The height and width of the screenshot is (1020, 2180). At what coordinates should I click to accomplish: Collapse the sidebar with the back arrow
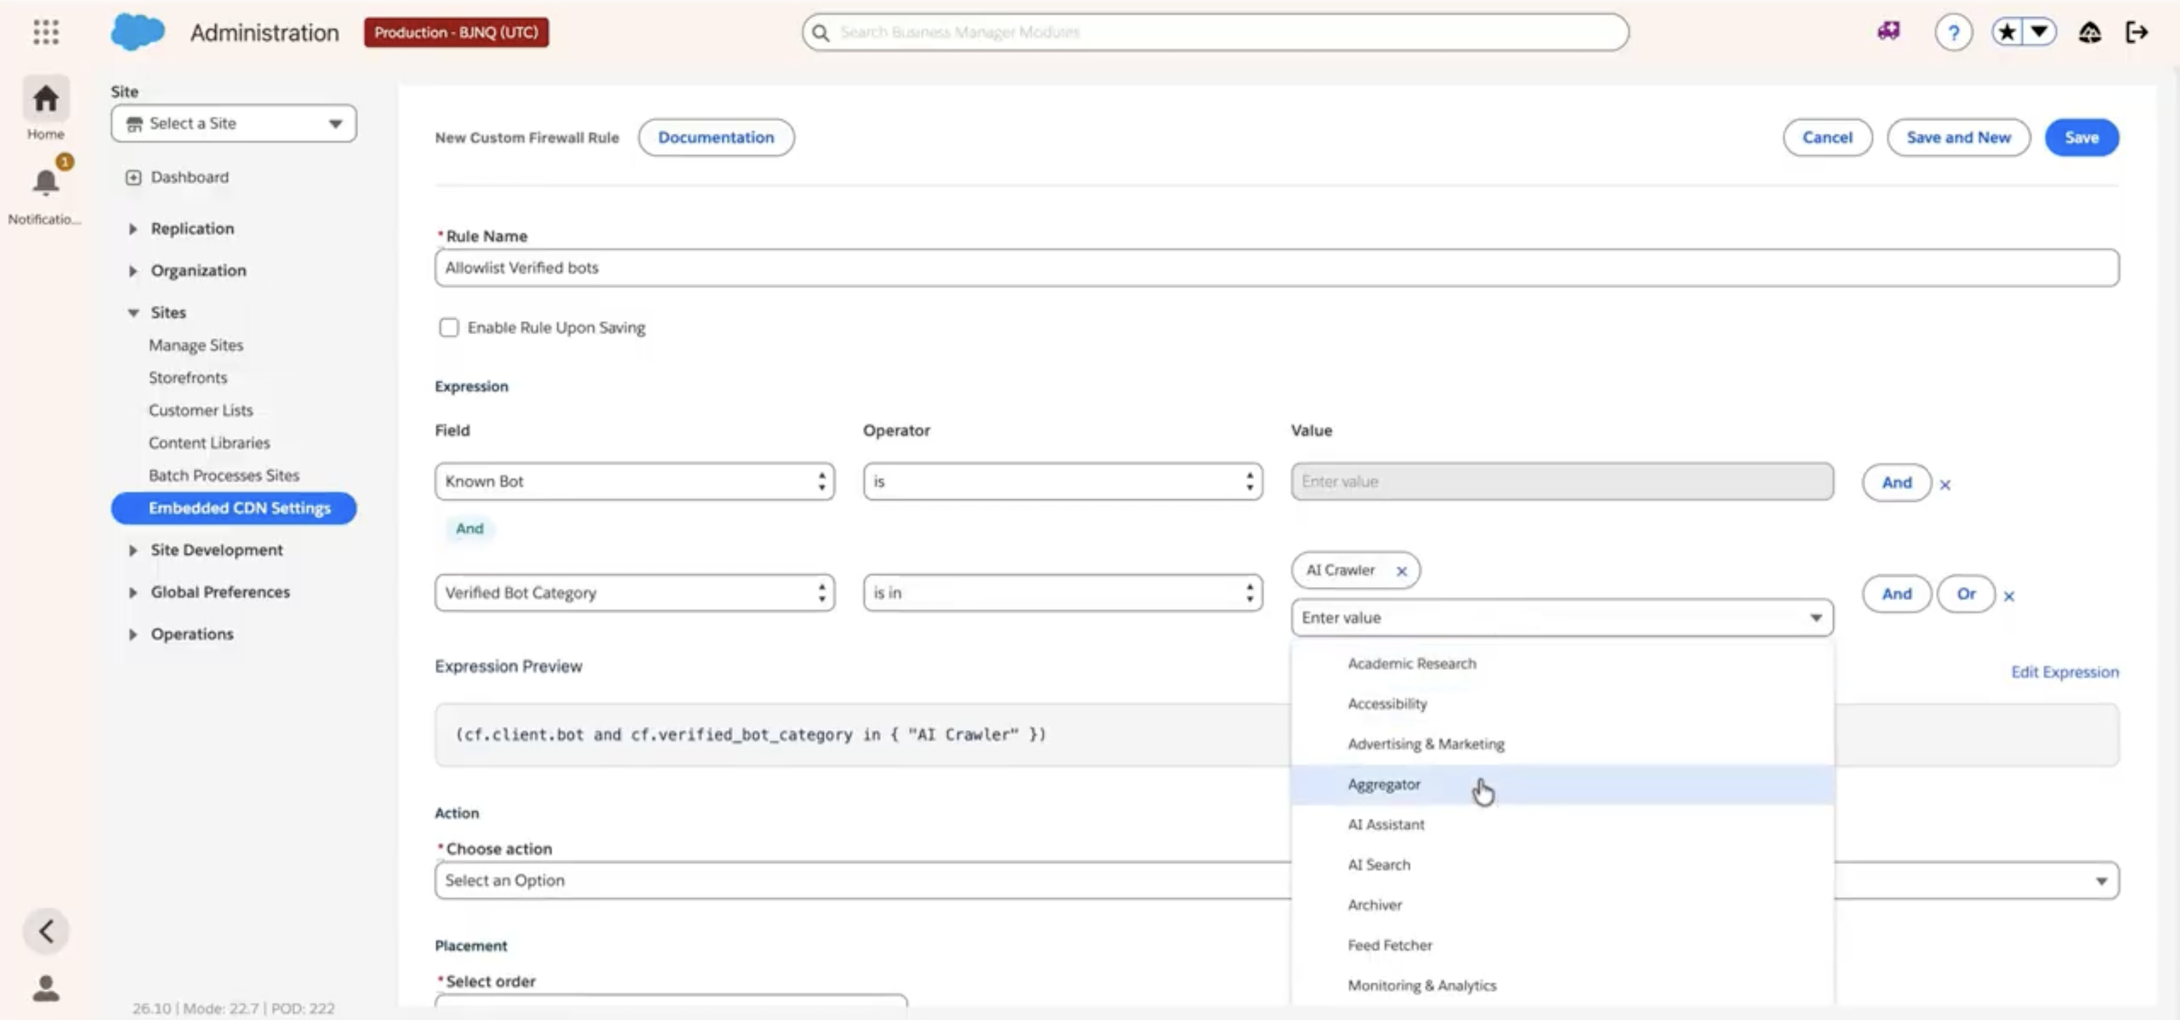[x=46, y=931]
